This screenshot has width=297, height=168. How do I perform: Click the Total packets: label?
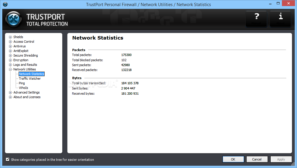82,55
